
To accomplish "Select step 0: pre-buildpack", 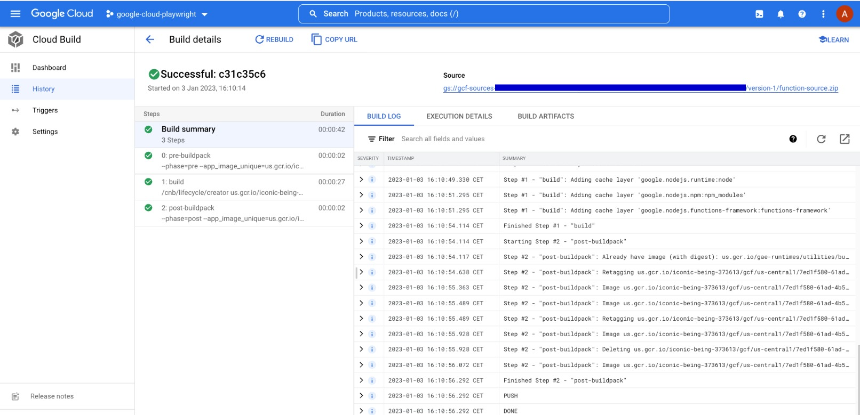I will pyautogui.click(x=244, y=161).
